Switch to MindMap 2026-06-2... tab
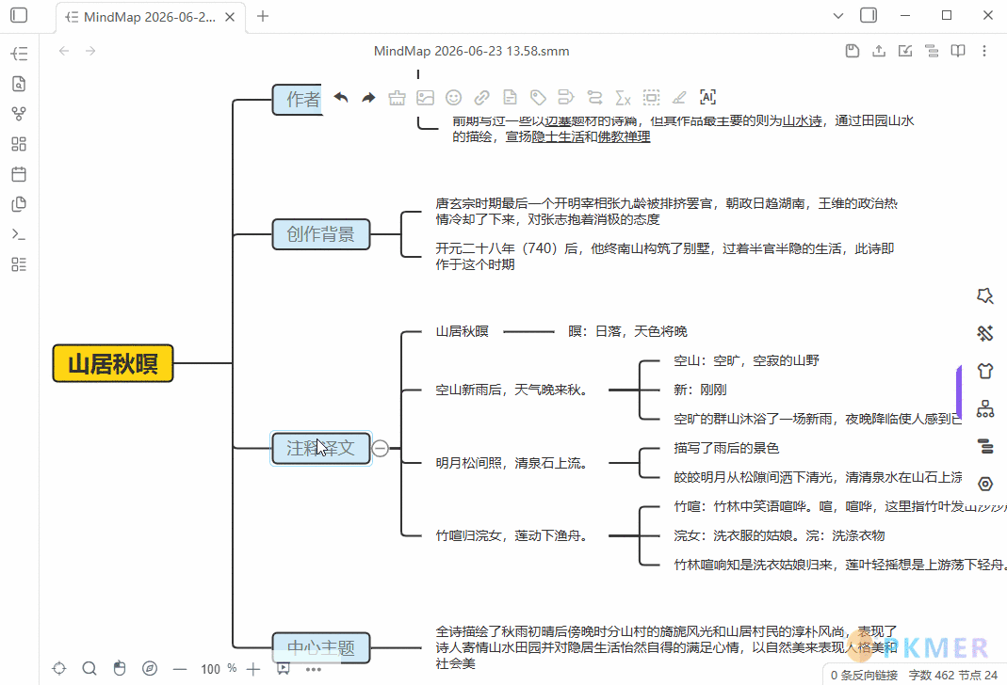This screenshot has width=1007, height=685. click(150, 17)
